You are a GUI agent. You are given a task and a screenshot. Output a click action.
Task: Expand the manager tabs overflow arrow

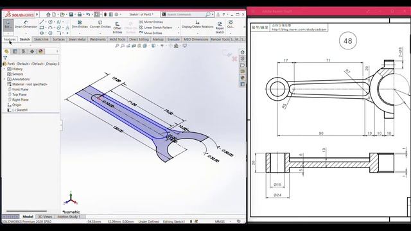pyautogui.click(x=57, y=51)
